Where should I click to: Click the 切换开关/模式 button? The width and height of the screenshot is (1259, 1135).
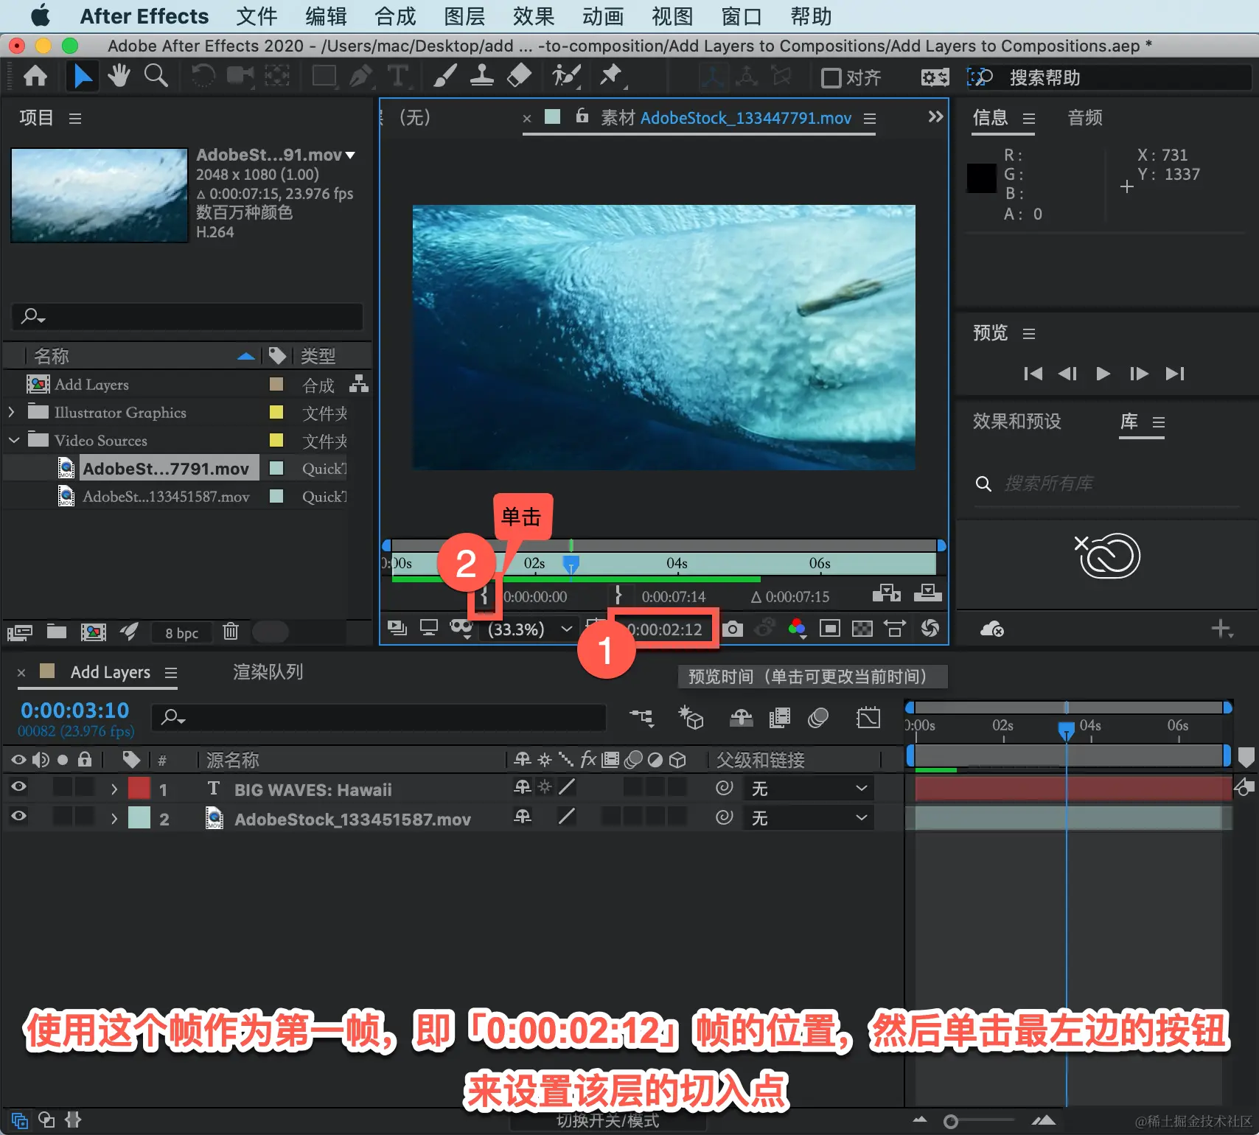[x=608, y=1121]
